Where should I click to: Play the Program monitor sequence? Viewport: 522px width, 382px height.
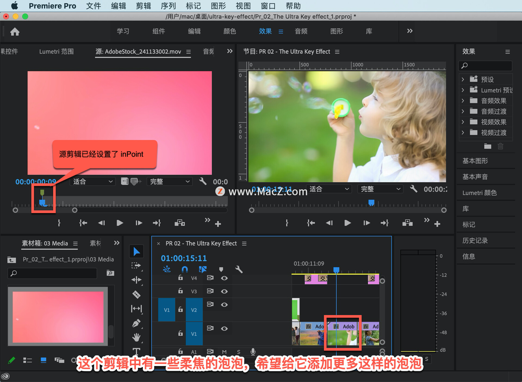(347, 223)
